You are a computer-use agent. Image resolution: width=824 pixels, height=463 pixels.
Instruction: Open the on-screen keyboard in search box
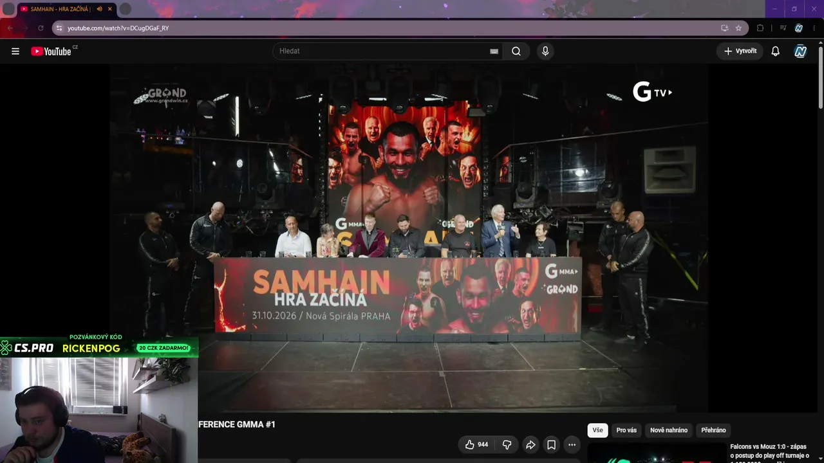tap(494, 51)
